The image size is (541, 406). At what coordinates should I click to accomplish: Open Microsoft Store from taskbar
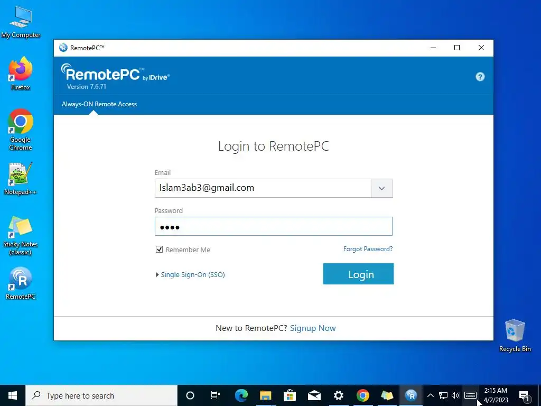[290, 395]
